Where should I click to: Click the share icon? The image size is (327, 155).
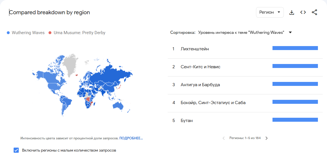[x=314, y=13]
